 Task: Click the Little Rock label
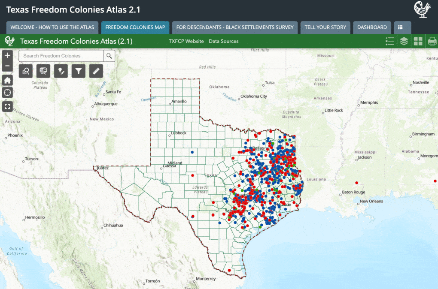click(x=334, y=111)
